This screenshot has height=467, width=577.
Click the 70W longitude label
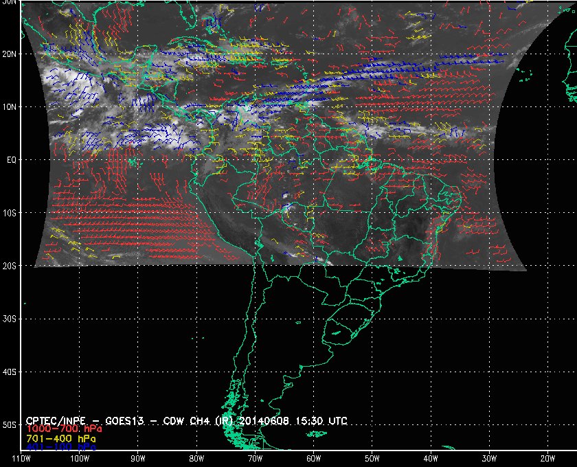pyautogui.click(x=255, y=459)
